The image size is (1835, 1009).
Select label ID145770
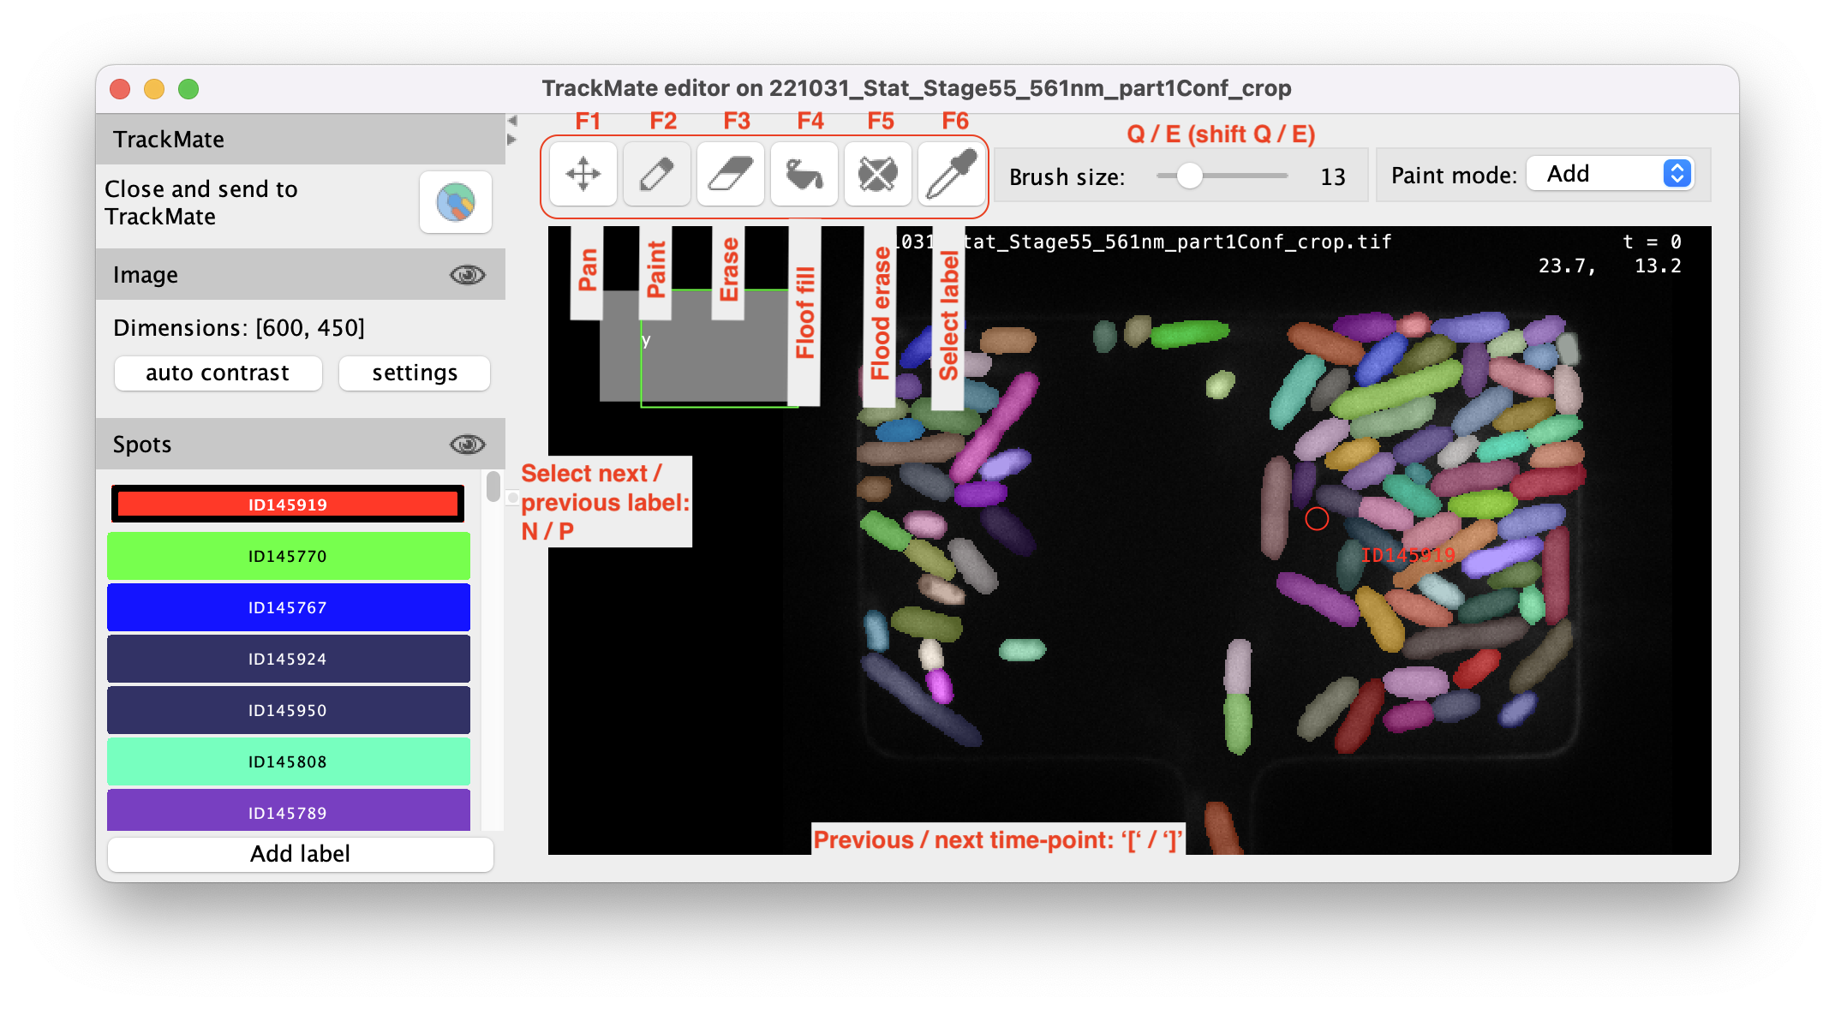tap(288, 555)
